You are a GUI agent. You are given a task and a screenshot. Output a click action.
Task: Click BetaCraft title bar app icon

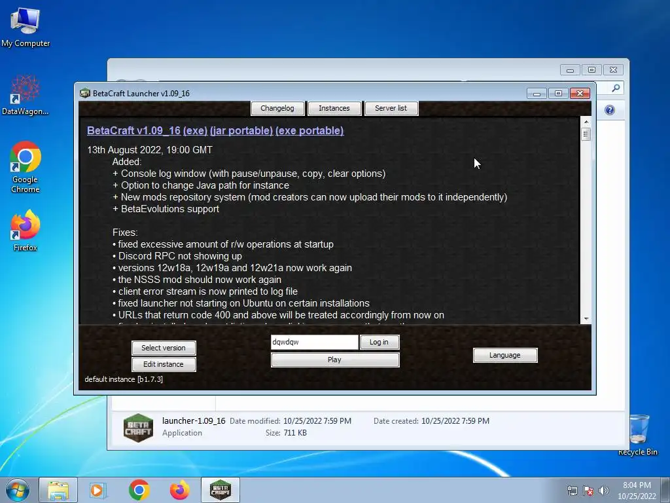pyautogui.click(x=85, y=93)
